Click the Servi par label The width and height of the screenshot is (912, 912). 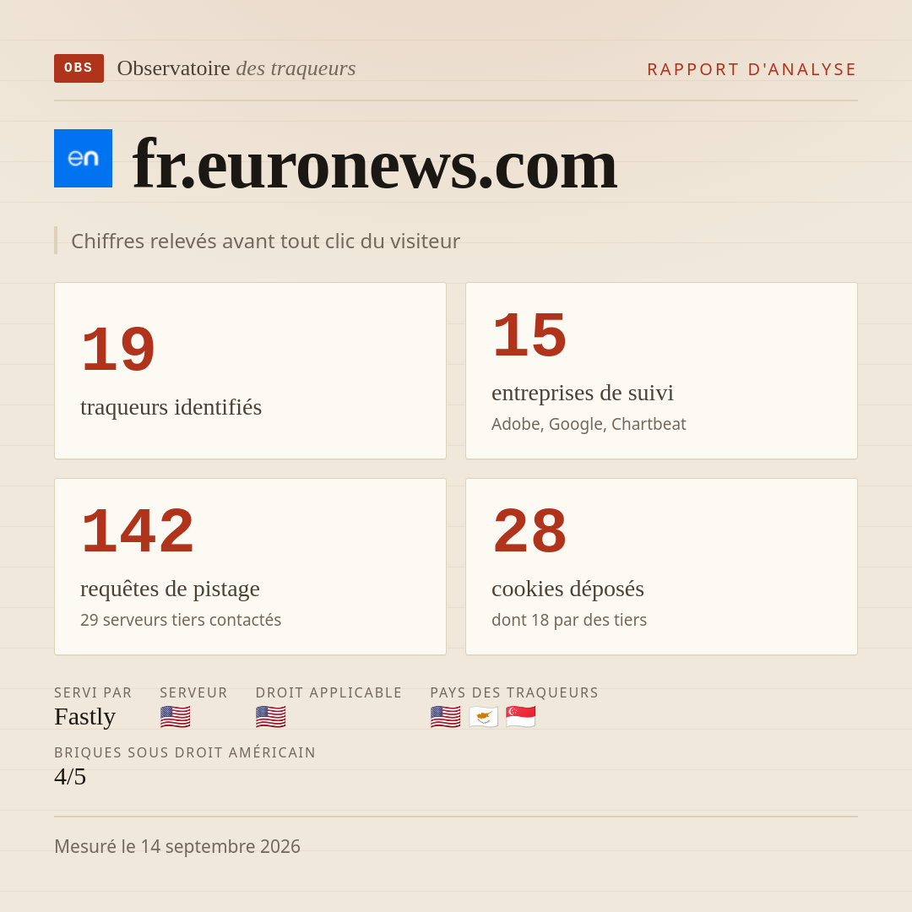(x=93, y=692)
